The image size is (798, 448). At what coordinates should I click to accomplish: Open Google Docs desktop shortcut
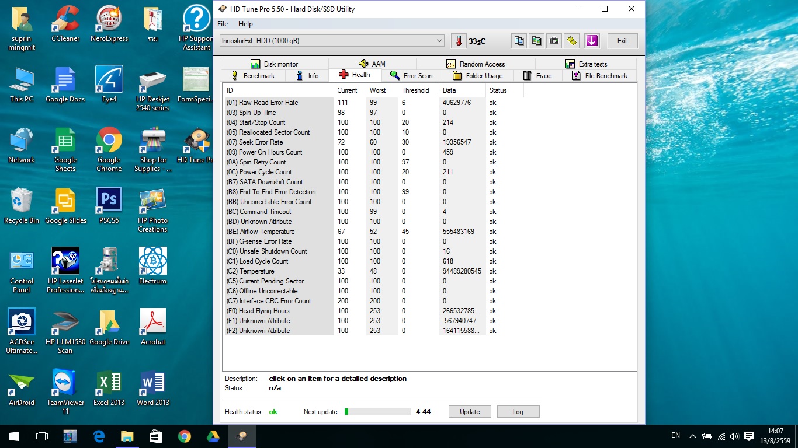[x=65, y=85]
